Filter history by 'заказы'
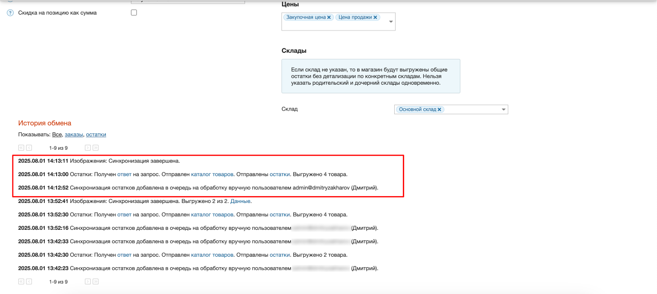This screenshot has height=294, width=657. click(74, 135)
